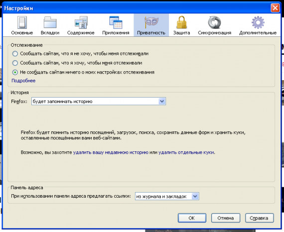Click the 'удалить отдельные куки' link

point(186,152)
